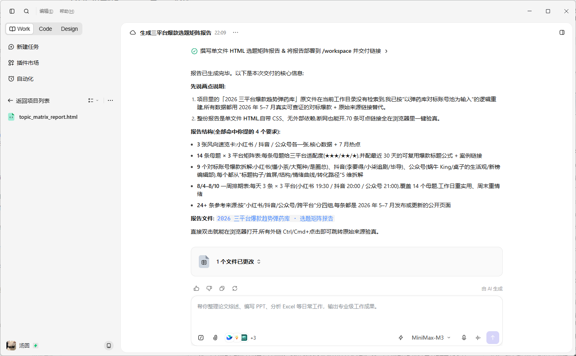
Task: Select the heading 报告结构(全部命中你提的 4 个要求)
Action: coord(236,132)
